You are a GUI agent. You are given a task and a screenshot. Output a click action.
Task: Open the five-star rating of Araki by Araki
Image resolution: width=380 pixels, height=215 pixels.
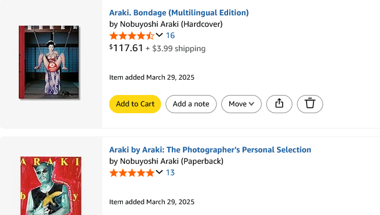132,173
